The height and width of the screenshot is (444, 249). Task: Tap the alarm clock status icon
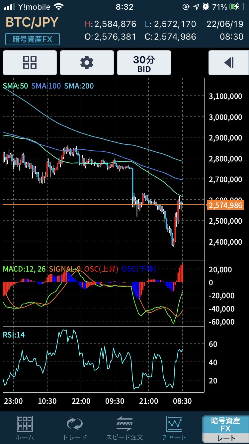206,7
